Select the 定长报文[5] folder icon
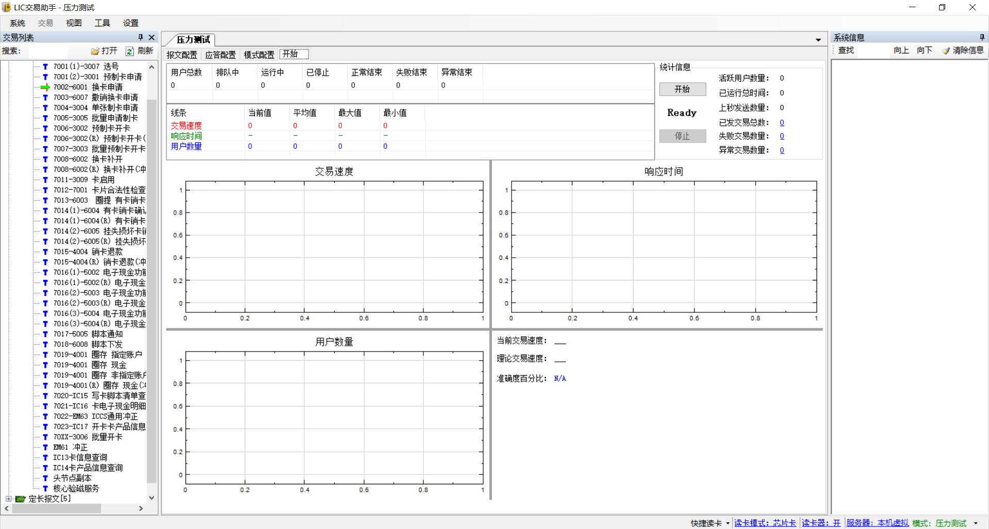Image resolution: width=989 pixels, height=529 pixels. point(21,499)
